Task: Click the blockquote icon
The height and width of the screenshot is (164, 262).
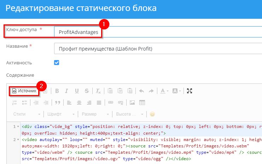Action: pos(57,102)
